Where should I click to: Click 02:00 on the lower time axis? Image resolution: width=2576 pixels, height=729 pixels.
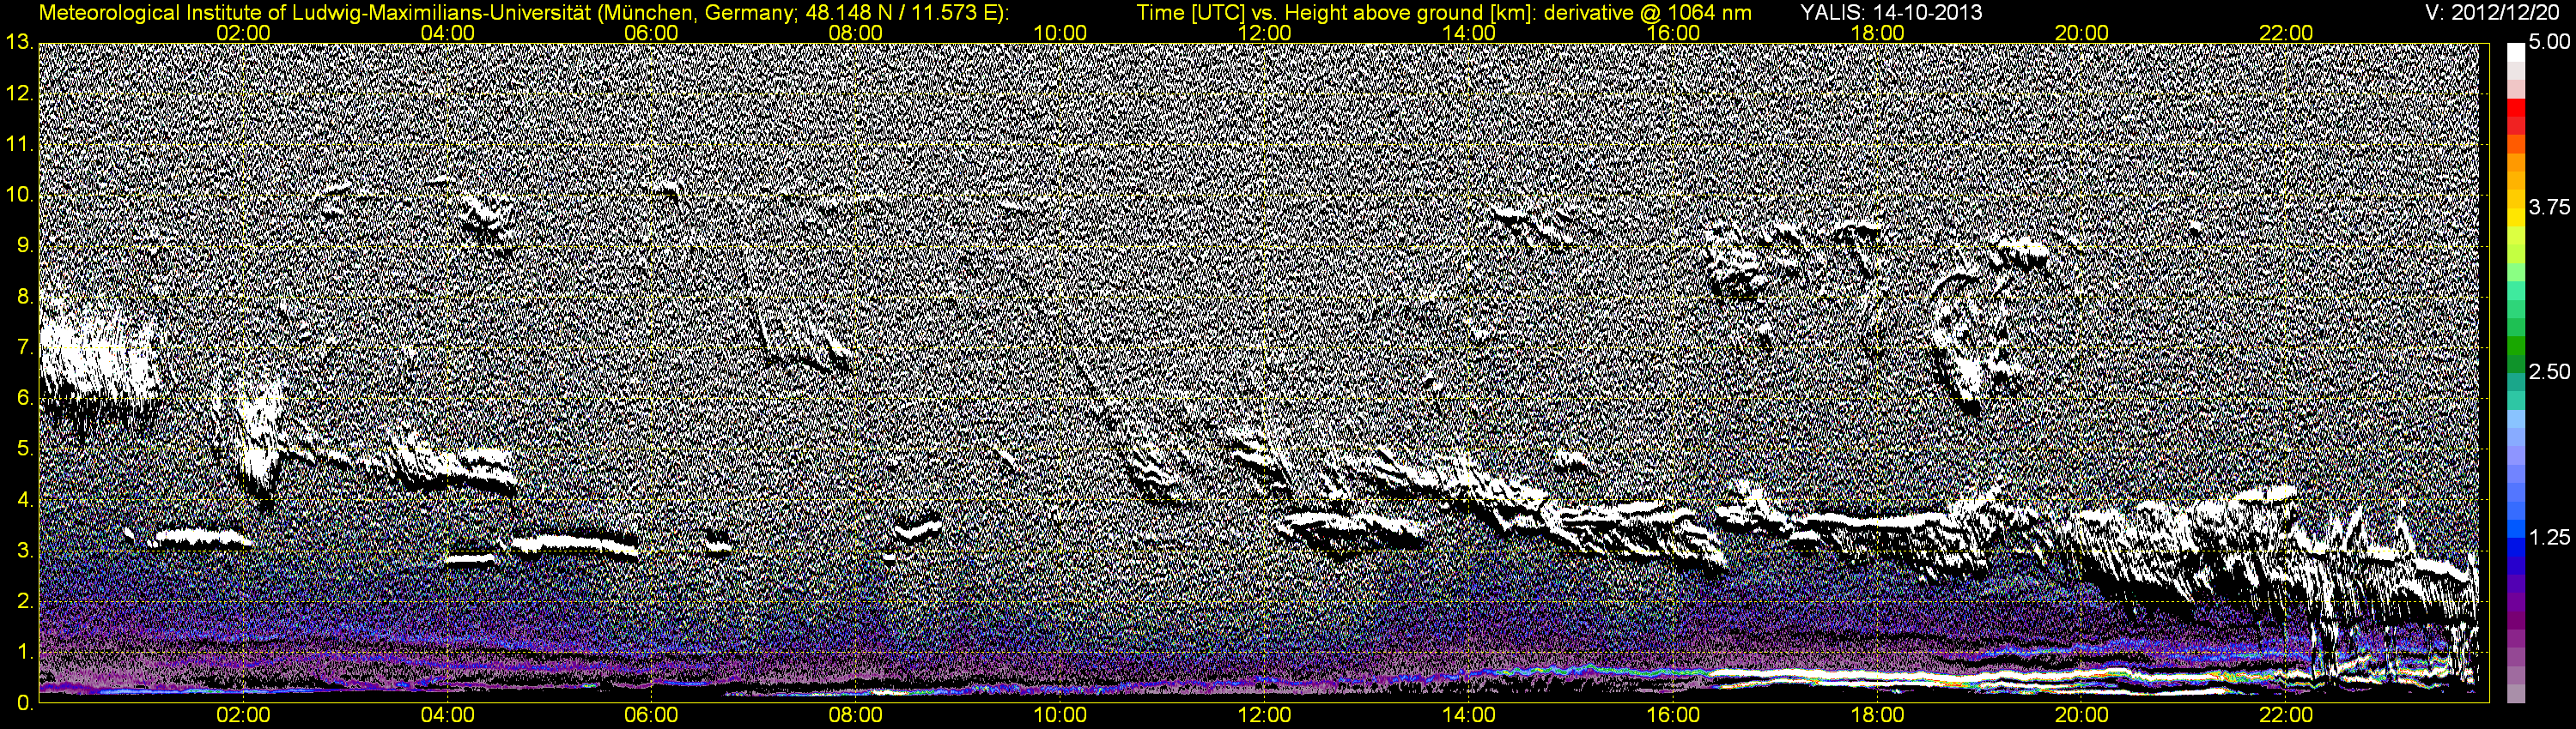click(243, 715)
